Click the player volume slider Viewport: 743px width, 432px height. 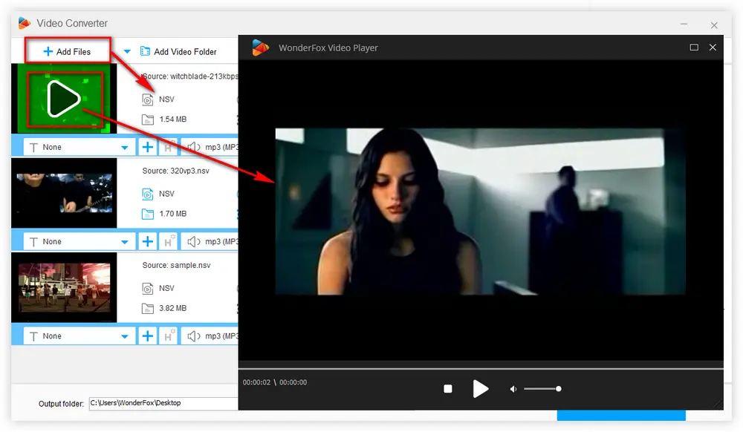542,389
